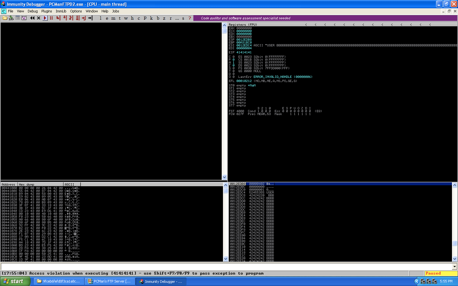The height and width of the screenshot is (286, 458).
Task: Select highlighted stack row 0012EDB8
Action: (340, 184)
